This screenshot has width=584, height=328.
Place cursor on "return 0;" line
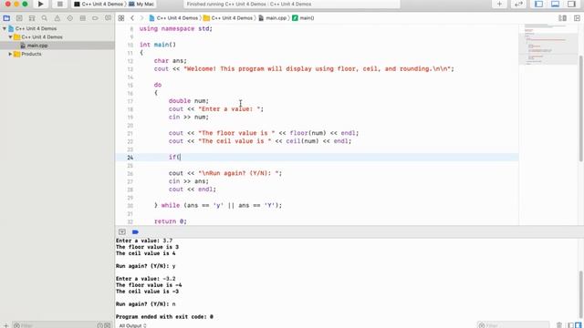click(x=171, y=221)
